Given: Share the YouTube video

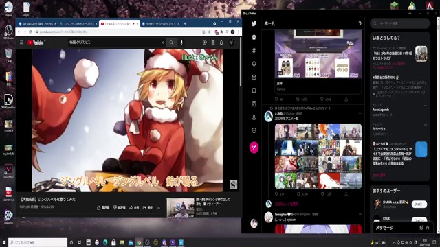Looking at the screenshot, I should pyautogui.click(x=134, y=207).
